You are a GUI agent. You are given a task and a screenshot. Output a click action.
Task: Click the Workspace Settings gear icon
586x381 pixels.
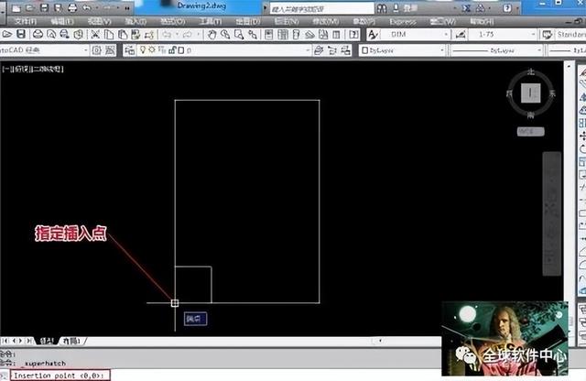pyautogui.click(x=96, y=50)
